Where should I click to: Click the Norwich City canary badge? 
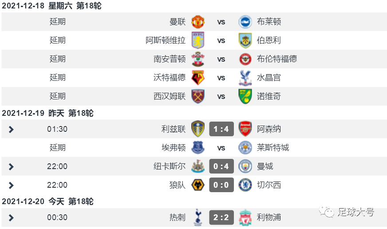pos(245,96)
